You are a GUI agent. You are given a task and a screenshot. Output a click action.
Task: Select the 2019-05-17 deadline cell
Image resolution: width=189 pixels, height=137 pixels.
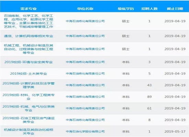coord(175,132)
